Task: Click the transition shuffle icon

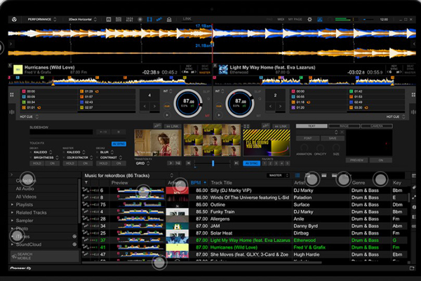Action: [178, 163]
